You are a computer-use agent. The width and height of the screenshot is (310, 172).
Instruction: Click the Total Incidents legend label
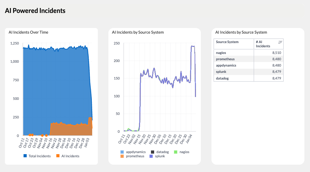39,156
